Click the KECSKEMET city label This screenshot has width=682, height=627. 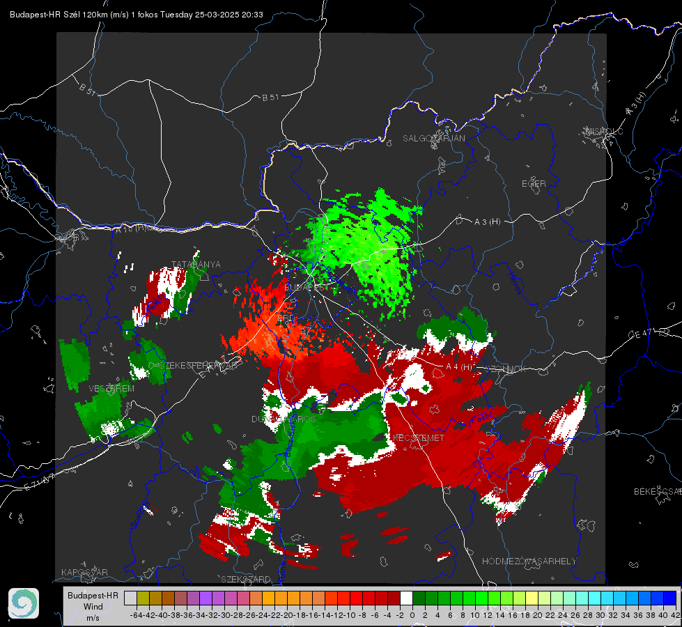click(x=419, y=438)
